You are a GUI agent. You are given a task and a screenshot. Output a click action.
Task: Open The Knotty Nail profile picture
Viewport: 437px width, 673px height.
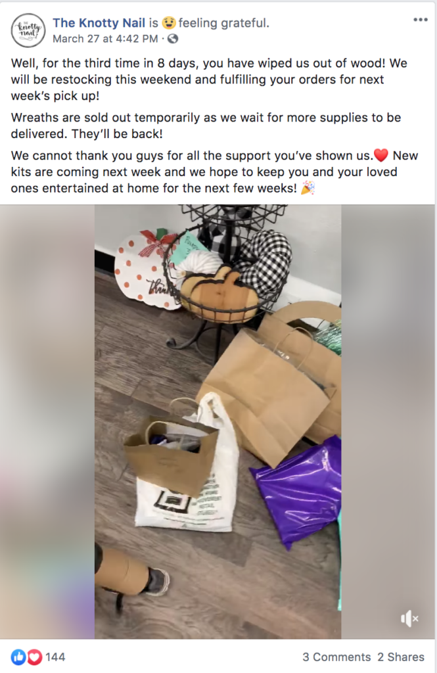[x=28, y=30]
